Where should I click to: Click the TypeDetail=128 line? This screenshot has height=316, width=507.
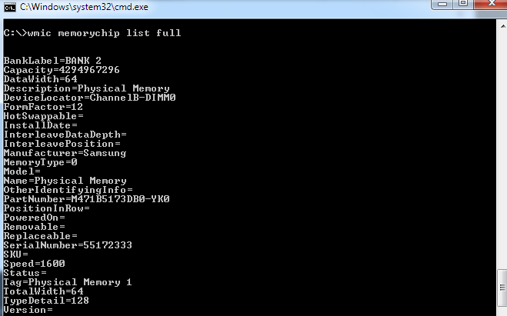tap(46, 301)
